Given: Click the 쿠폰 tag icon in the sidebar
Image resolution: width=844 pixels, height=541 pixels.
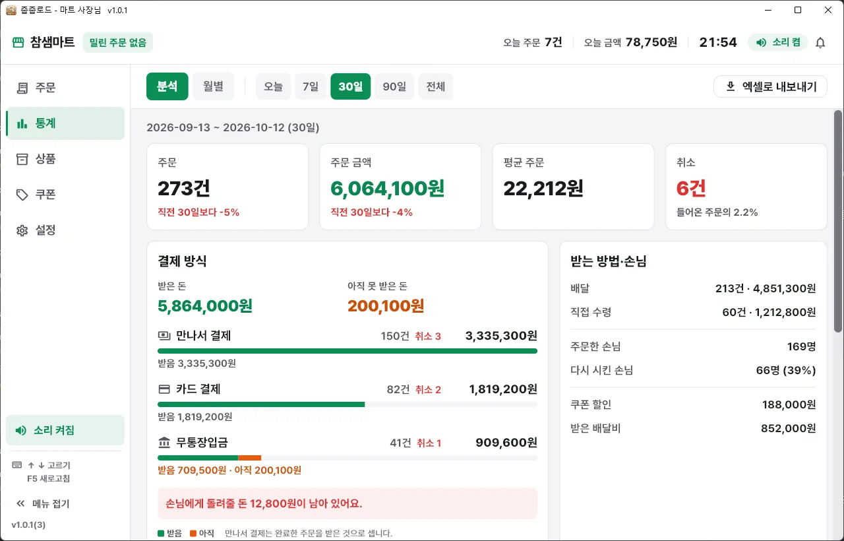Looking at the screenshot, I should (22, 195).
